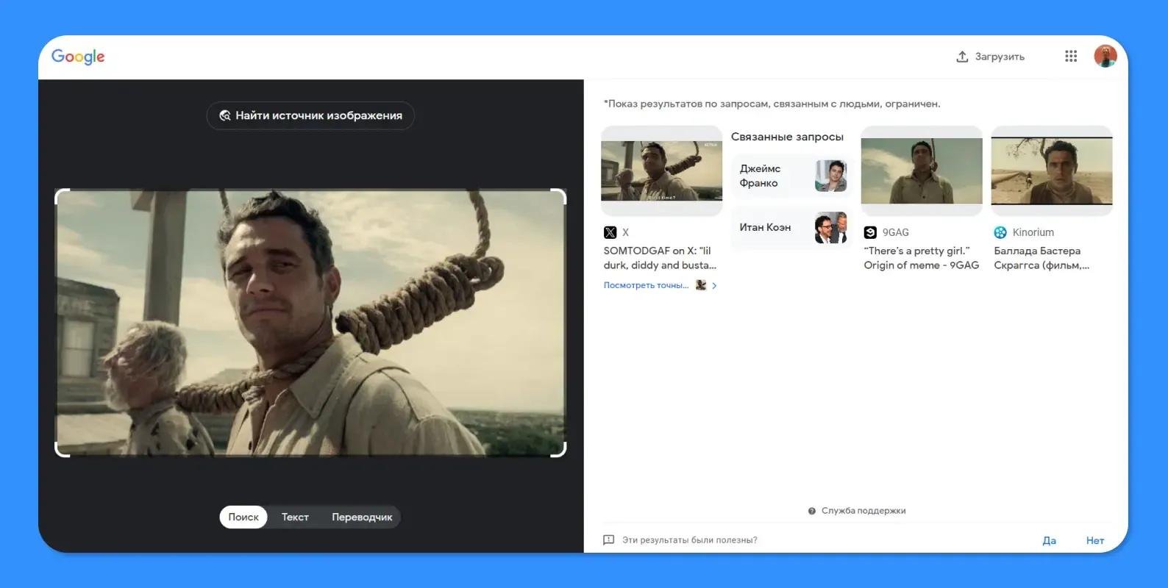Screen dimensions: 1168x588
Task: Click the main searched image
Action: click(310, 323)
